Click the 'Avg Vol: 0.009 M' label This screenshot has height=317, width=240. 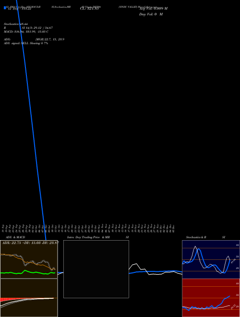pos(153,9)
